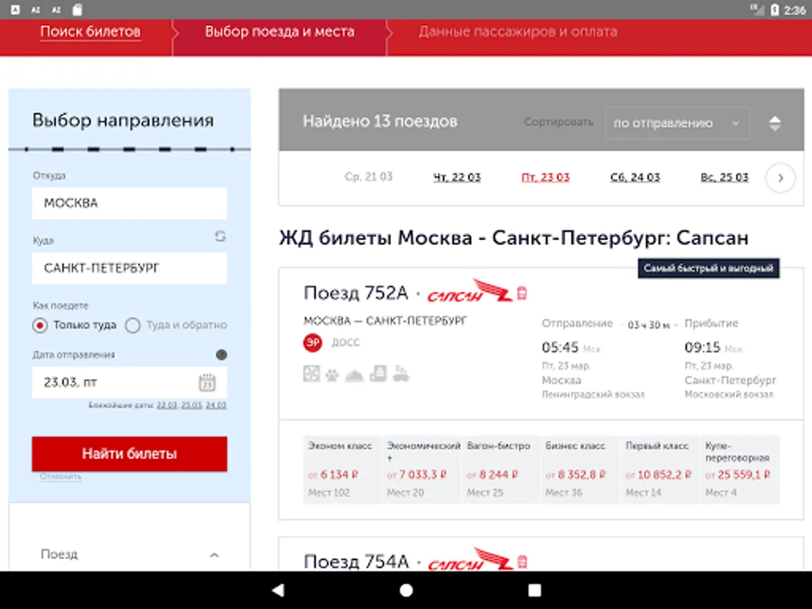Click the Поезд 752А title
Screen dimensions: 812x609
[x=356, y=293]
